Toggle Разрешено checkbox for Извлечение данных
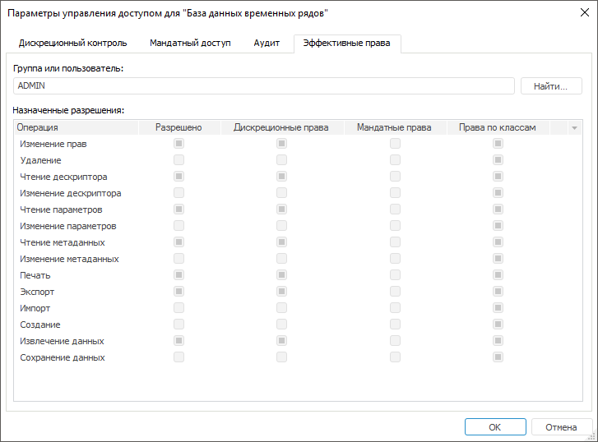 (178, 341)
